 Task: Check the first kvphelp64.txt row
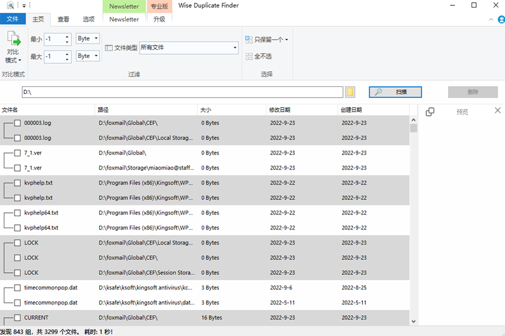pos(18,212)
